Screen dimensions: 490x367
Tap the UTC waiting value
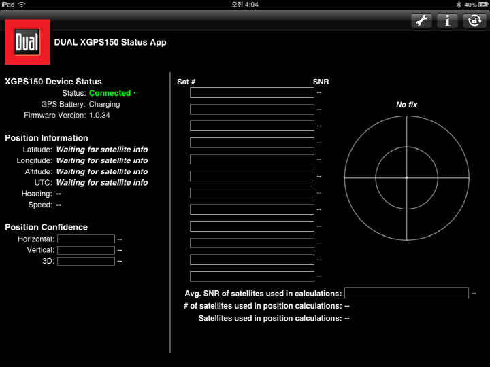point(102,182)
